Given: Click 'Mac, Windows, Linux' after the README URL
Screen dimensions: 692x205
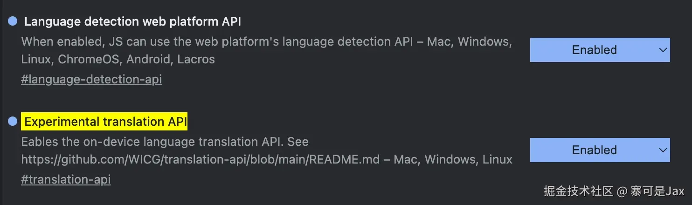Looking at the screenshot, I should [453, 160].
